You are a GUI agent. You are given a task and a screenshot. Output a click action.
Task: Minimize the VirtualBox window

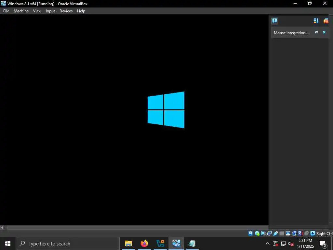pyautogui.click(x=295, y=4)
